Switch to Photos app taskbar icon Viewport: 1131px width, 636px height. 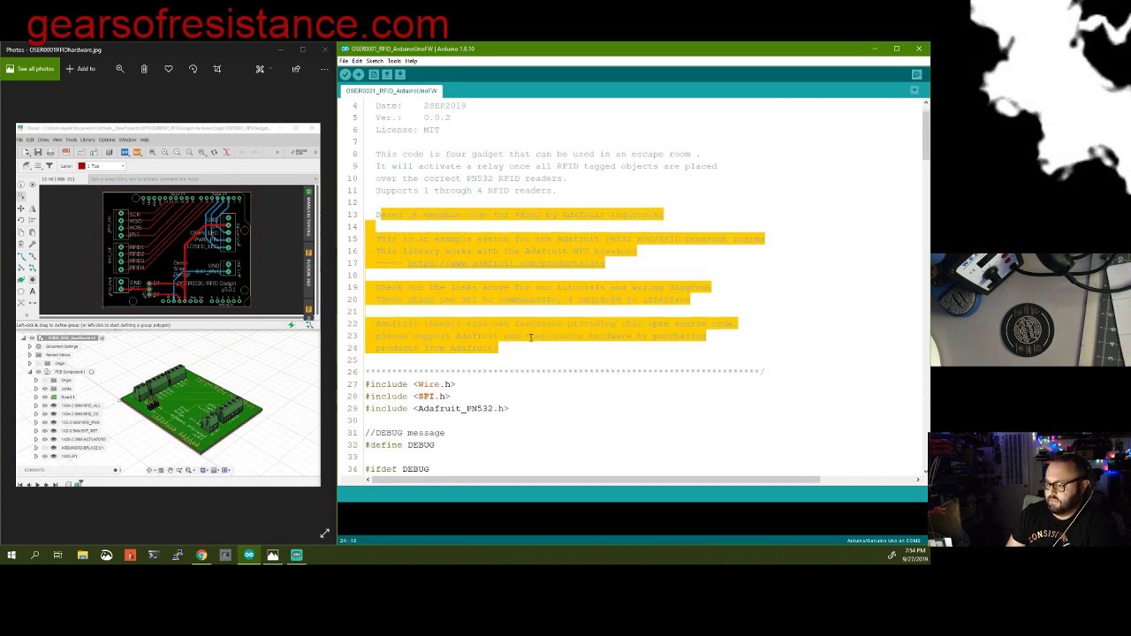(x=273, y=555)
